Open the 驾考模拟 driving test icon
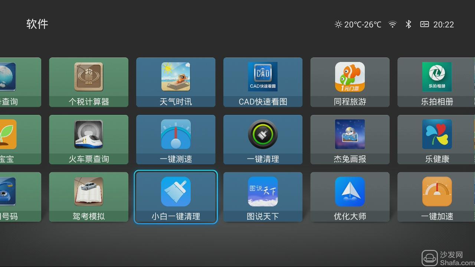The width and height of the screenshot is (475, 267). coord(89,192)
